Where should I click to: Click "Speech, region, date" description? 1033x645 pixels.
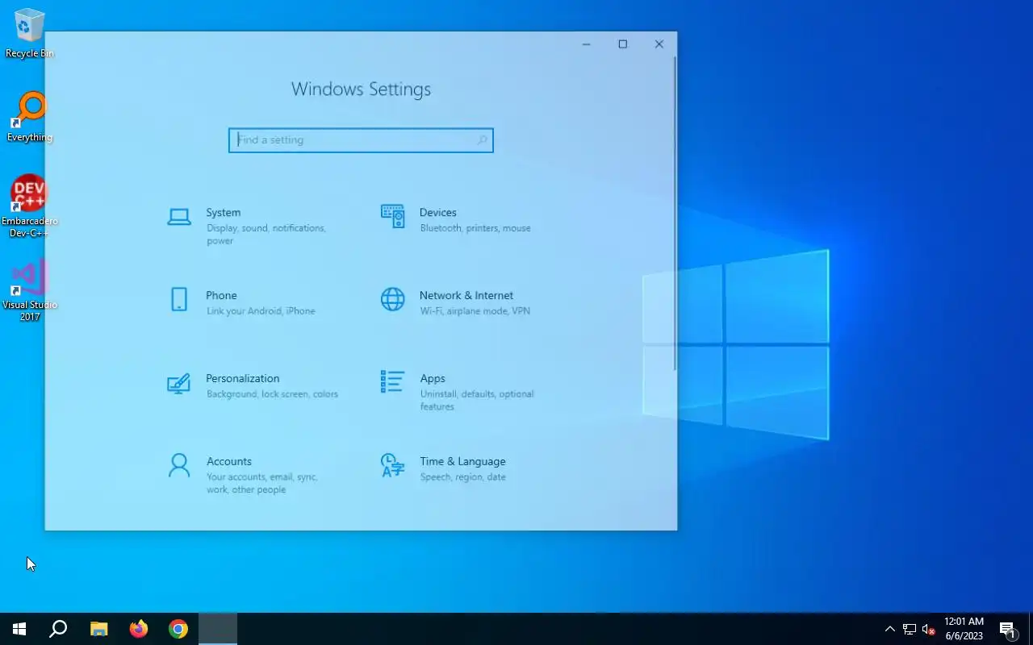point(462,477)
